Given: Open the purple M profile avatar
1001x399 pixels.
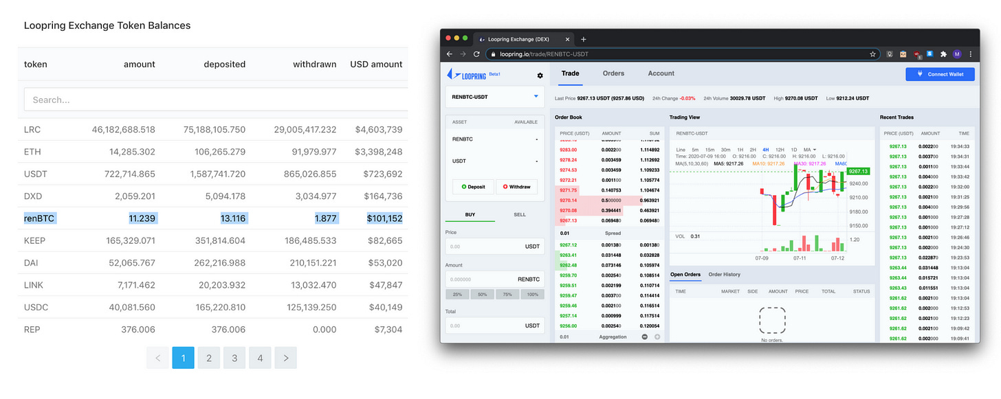Looking at the screenshot, I should pos(958,54).
